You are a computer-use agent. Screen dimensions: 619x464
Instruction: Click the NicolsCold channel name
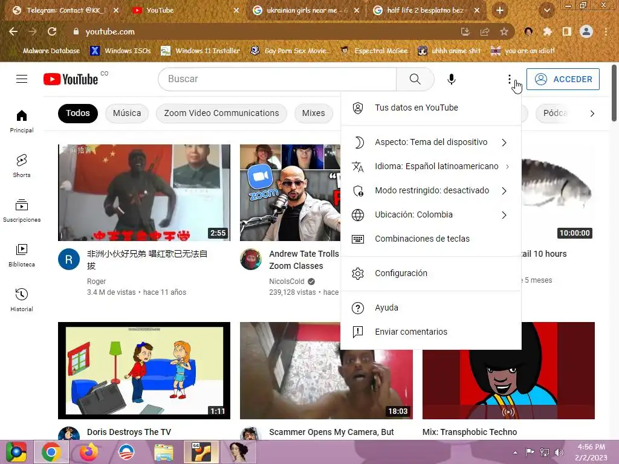tap(287, 282)
